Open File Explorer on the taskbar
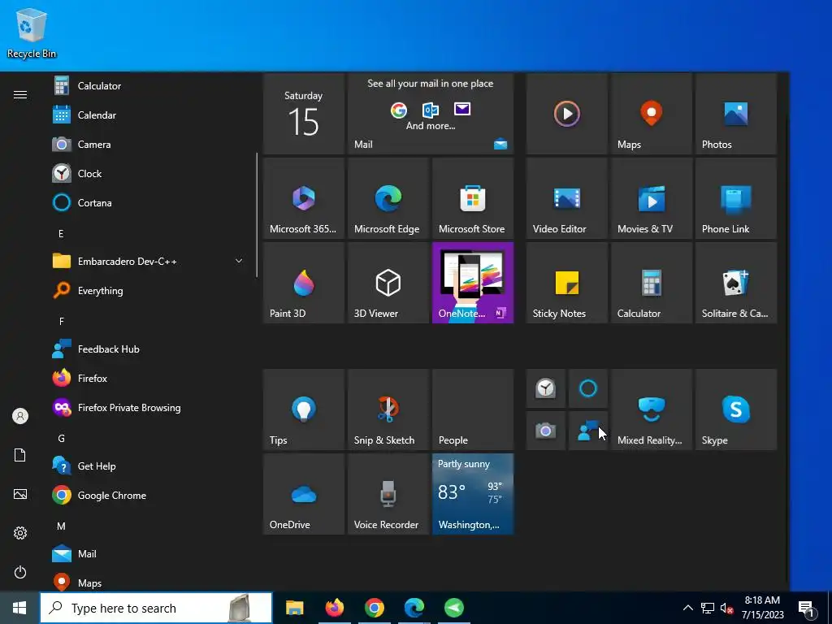This screenshot has width=832, height=624. (294, 608)
